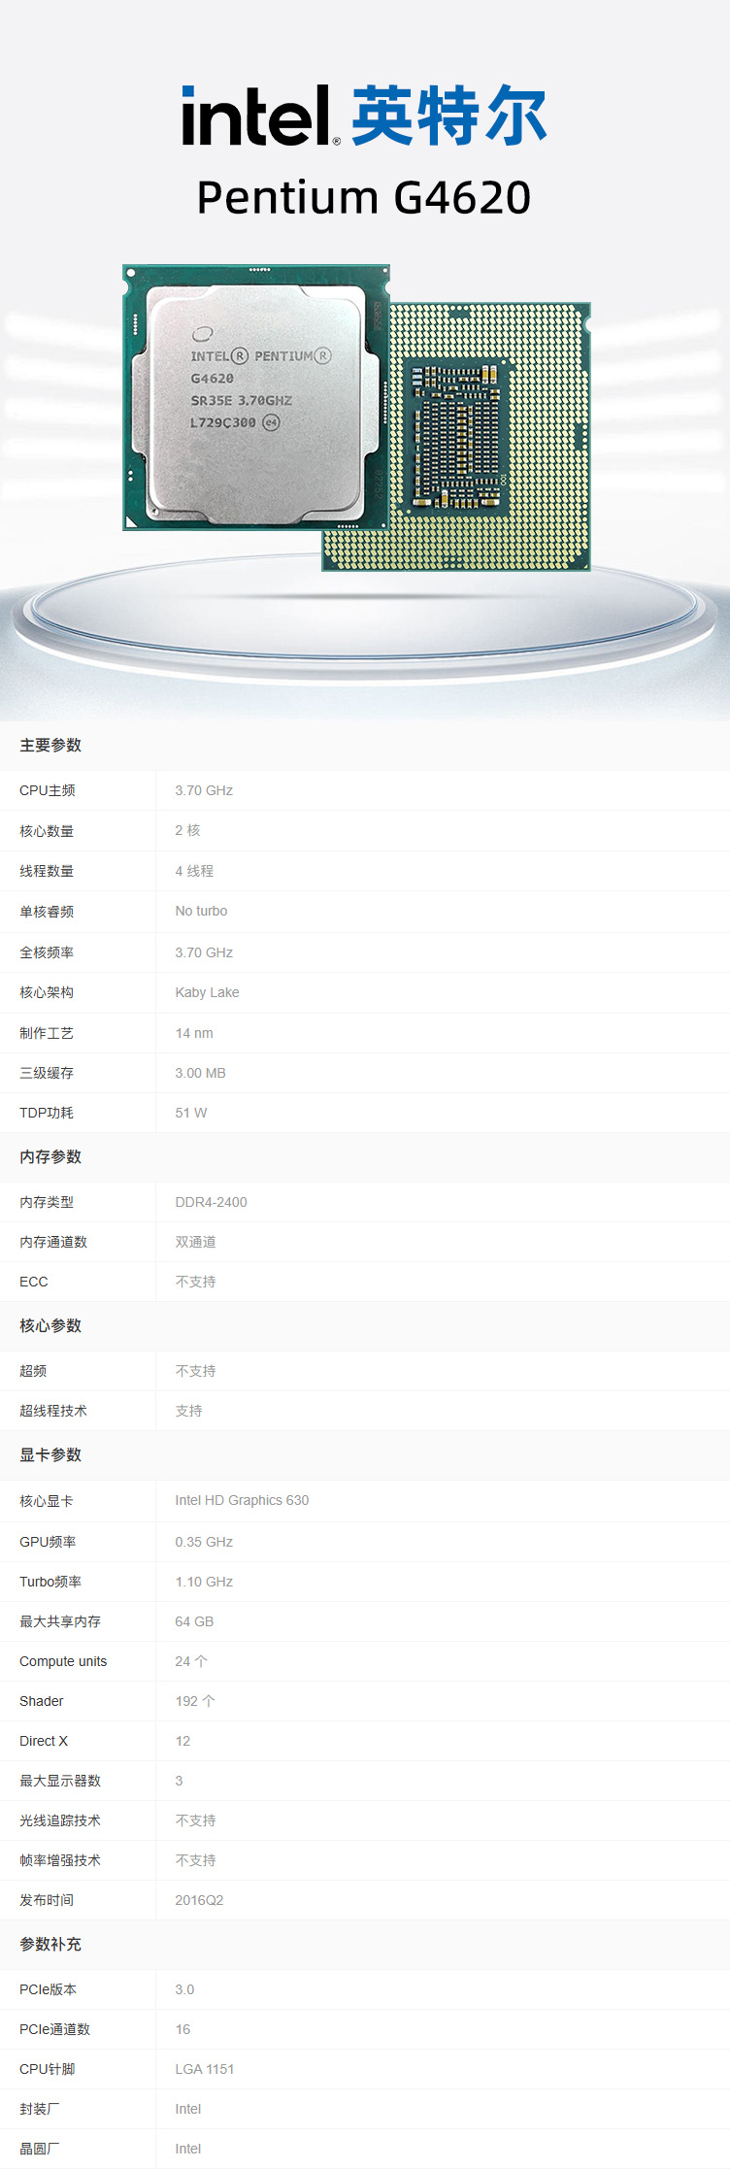This screenshot has height=2169, width=730.
Task: Click the 主要参数 section header
Action: pyautogui.click(x=50, y=745)
